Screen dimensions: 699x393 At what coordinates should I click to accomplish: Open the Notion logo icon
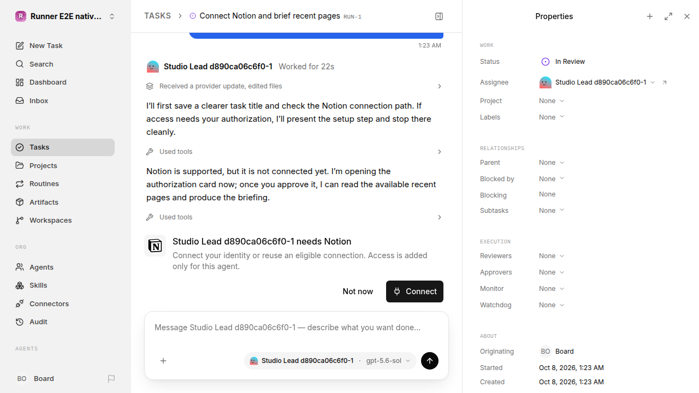click(x=155, y=246)
